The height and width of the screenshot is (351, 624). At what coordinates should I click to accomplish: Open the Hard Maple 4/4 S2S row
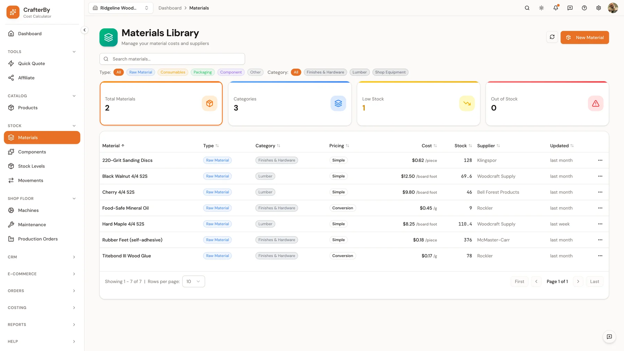click(x=354, y=224)
